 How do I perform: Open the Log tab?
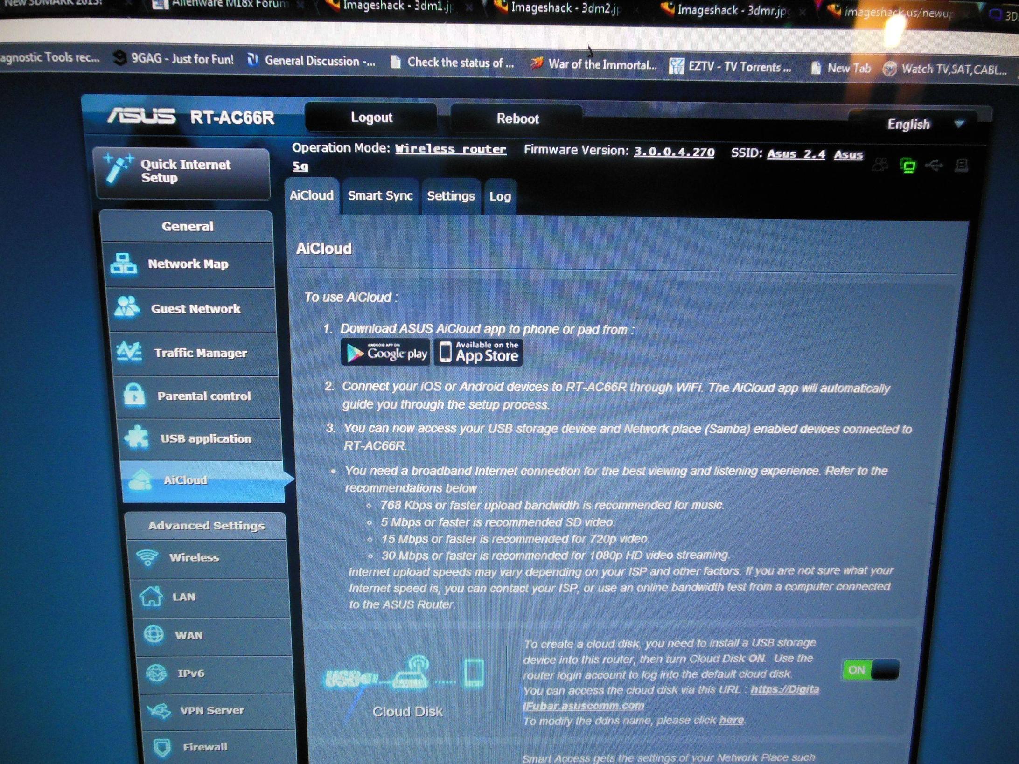(500, 197)
